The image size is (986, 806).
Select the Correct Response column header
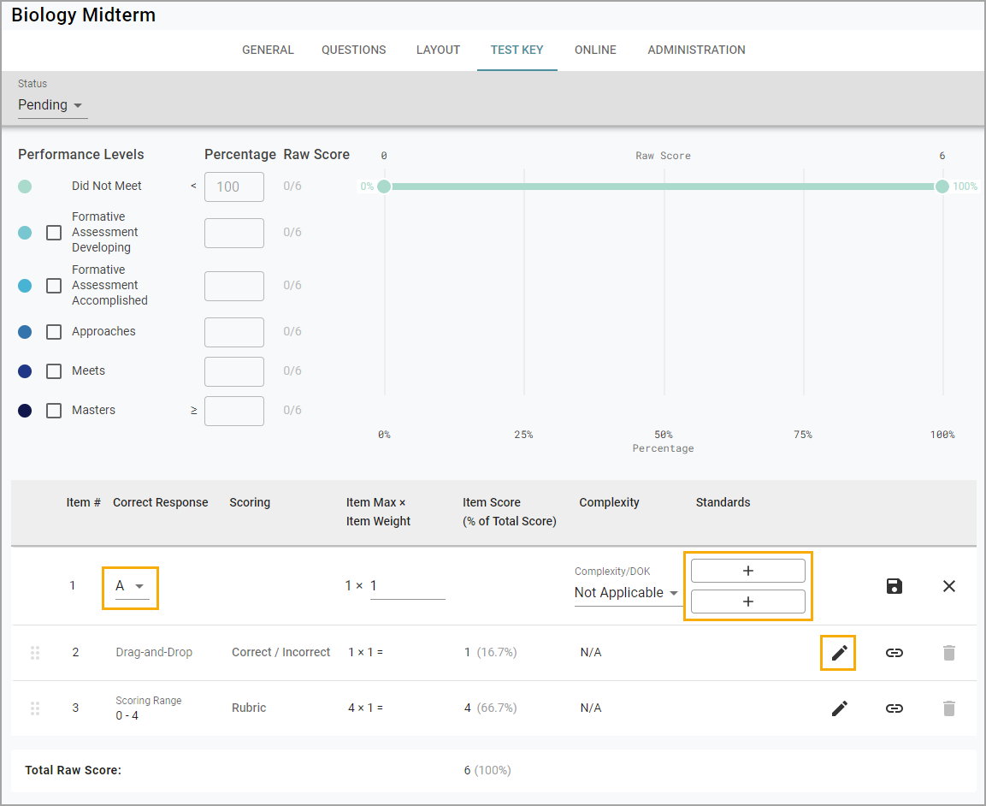(x=161, y=503)
